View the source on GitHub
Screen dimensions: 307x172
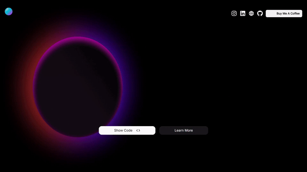click(260, 13)
